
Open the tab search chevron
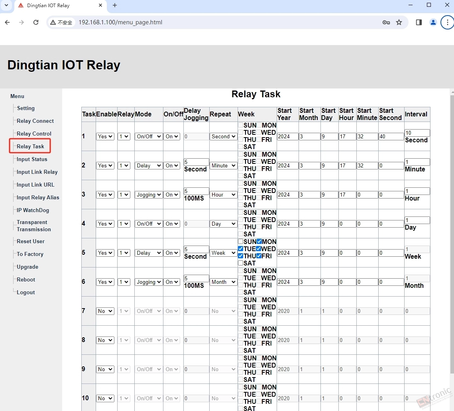point(6,5)
